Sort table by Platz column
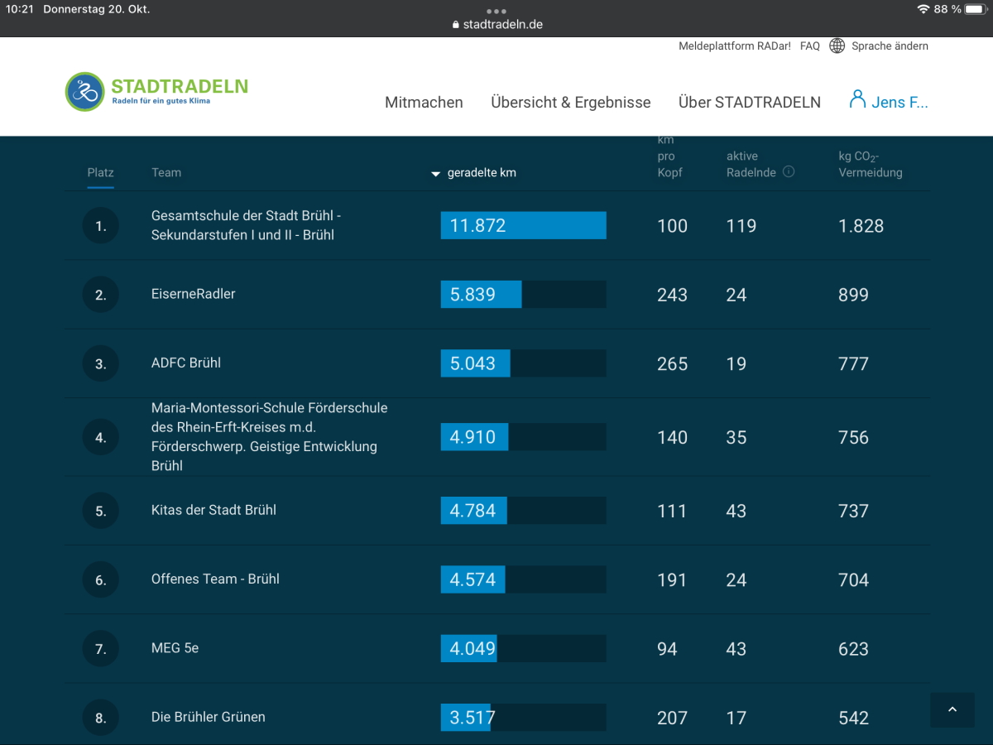The image size is (993, 745). (x=101, y=172)
